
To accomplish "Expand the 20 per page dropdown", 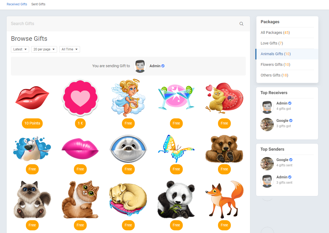I will click(x=44, y=49).
